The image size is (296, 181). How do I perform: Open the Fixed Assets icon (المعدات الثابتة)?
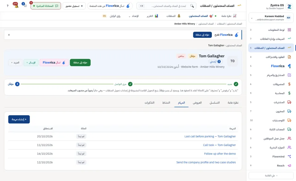point(289,129)
